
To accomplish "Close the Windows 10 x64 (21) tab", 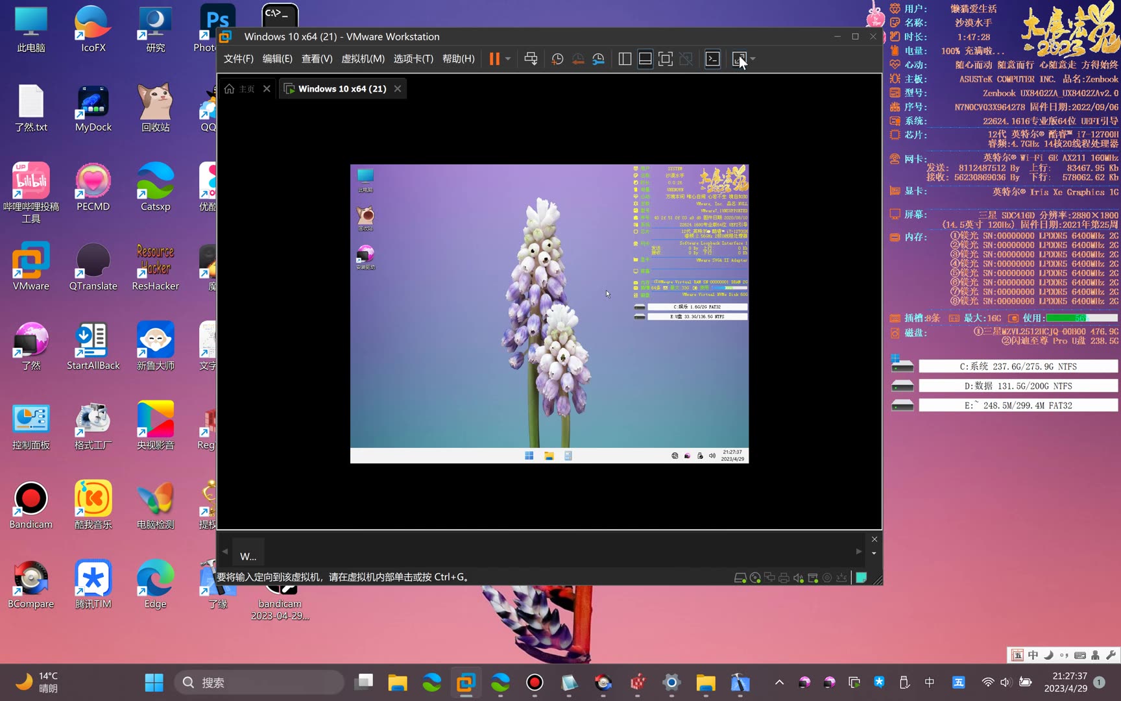I will click(x=398, y=89).
